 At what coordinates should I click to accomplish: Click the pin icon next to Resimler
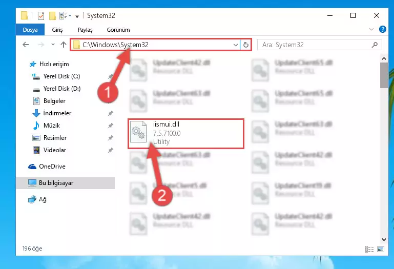pyautogui.click(x=110, y=138)
